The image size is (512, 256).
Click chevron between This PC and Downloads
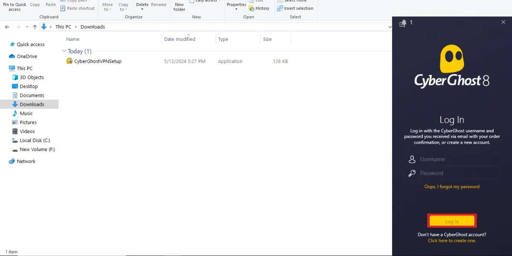click(76, 27)
